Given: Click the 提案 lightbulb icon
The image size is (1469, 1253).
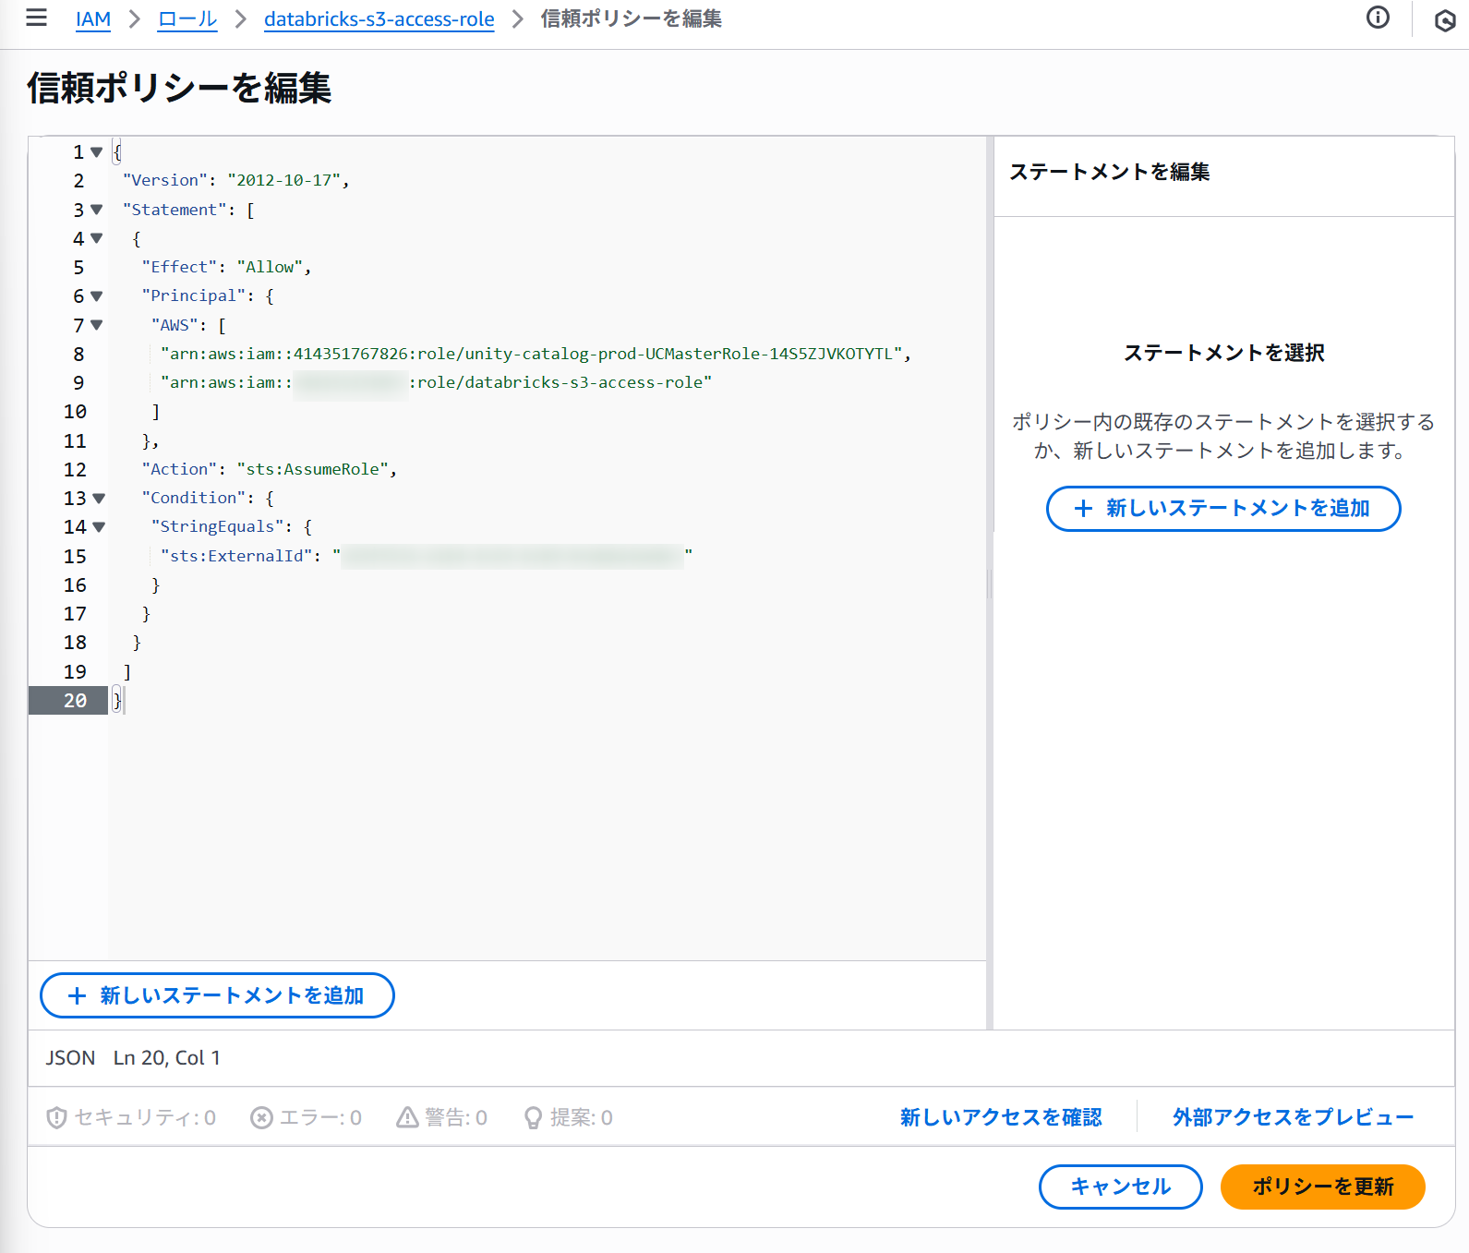Looking at the screenshot, I should (x=533, y=1117).
